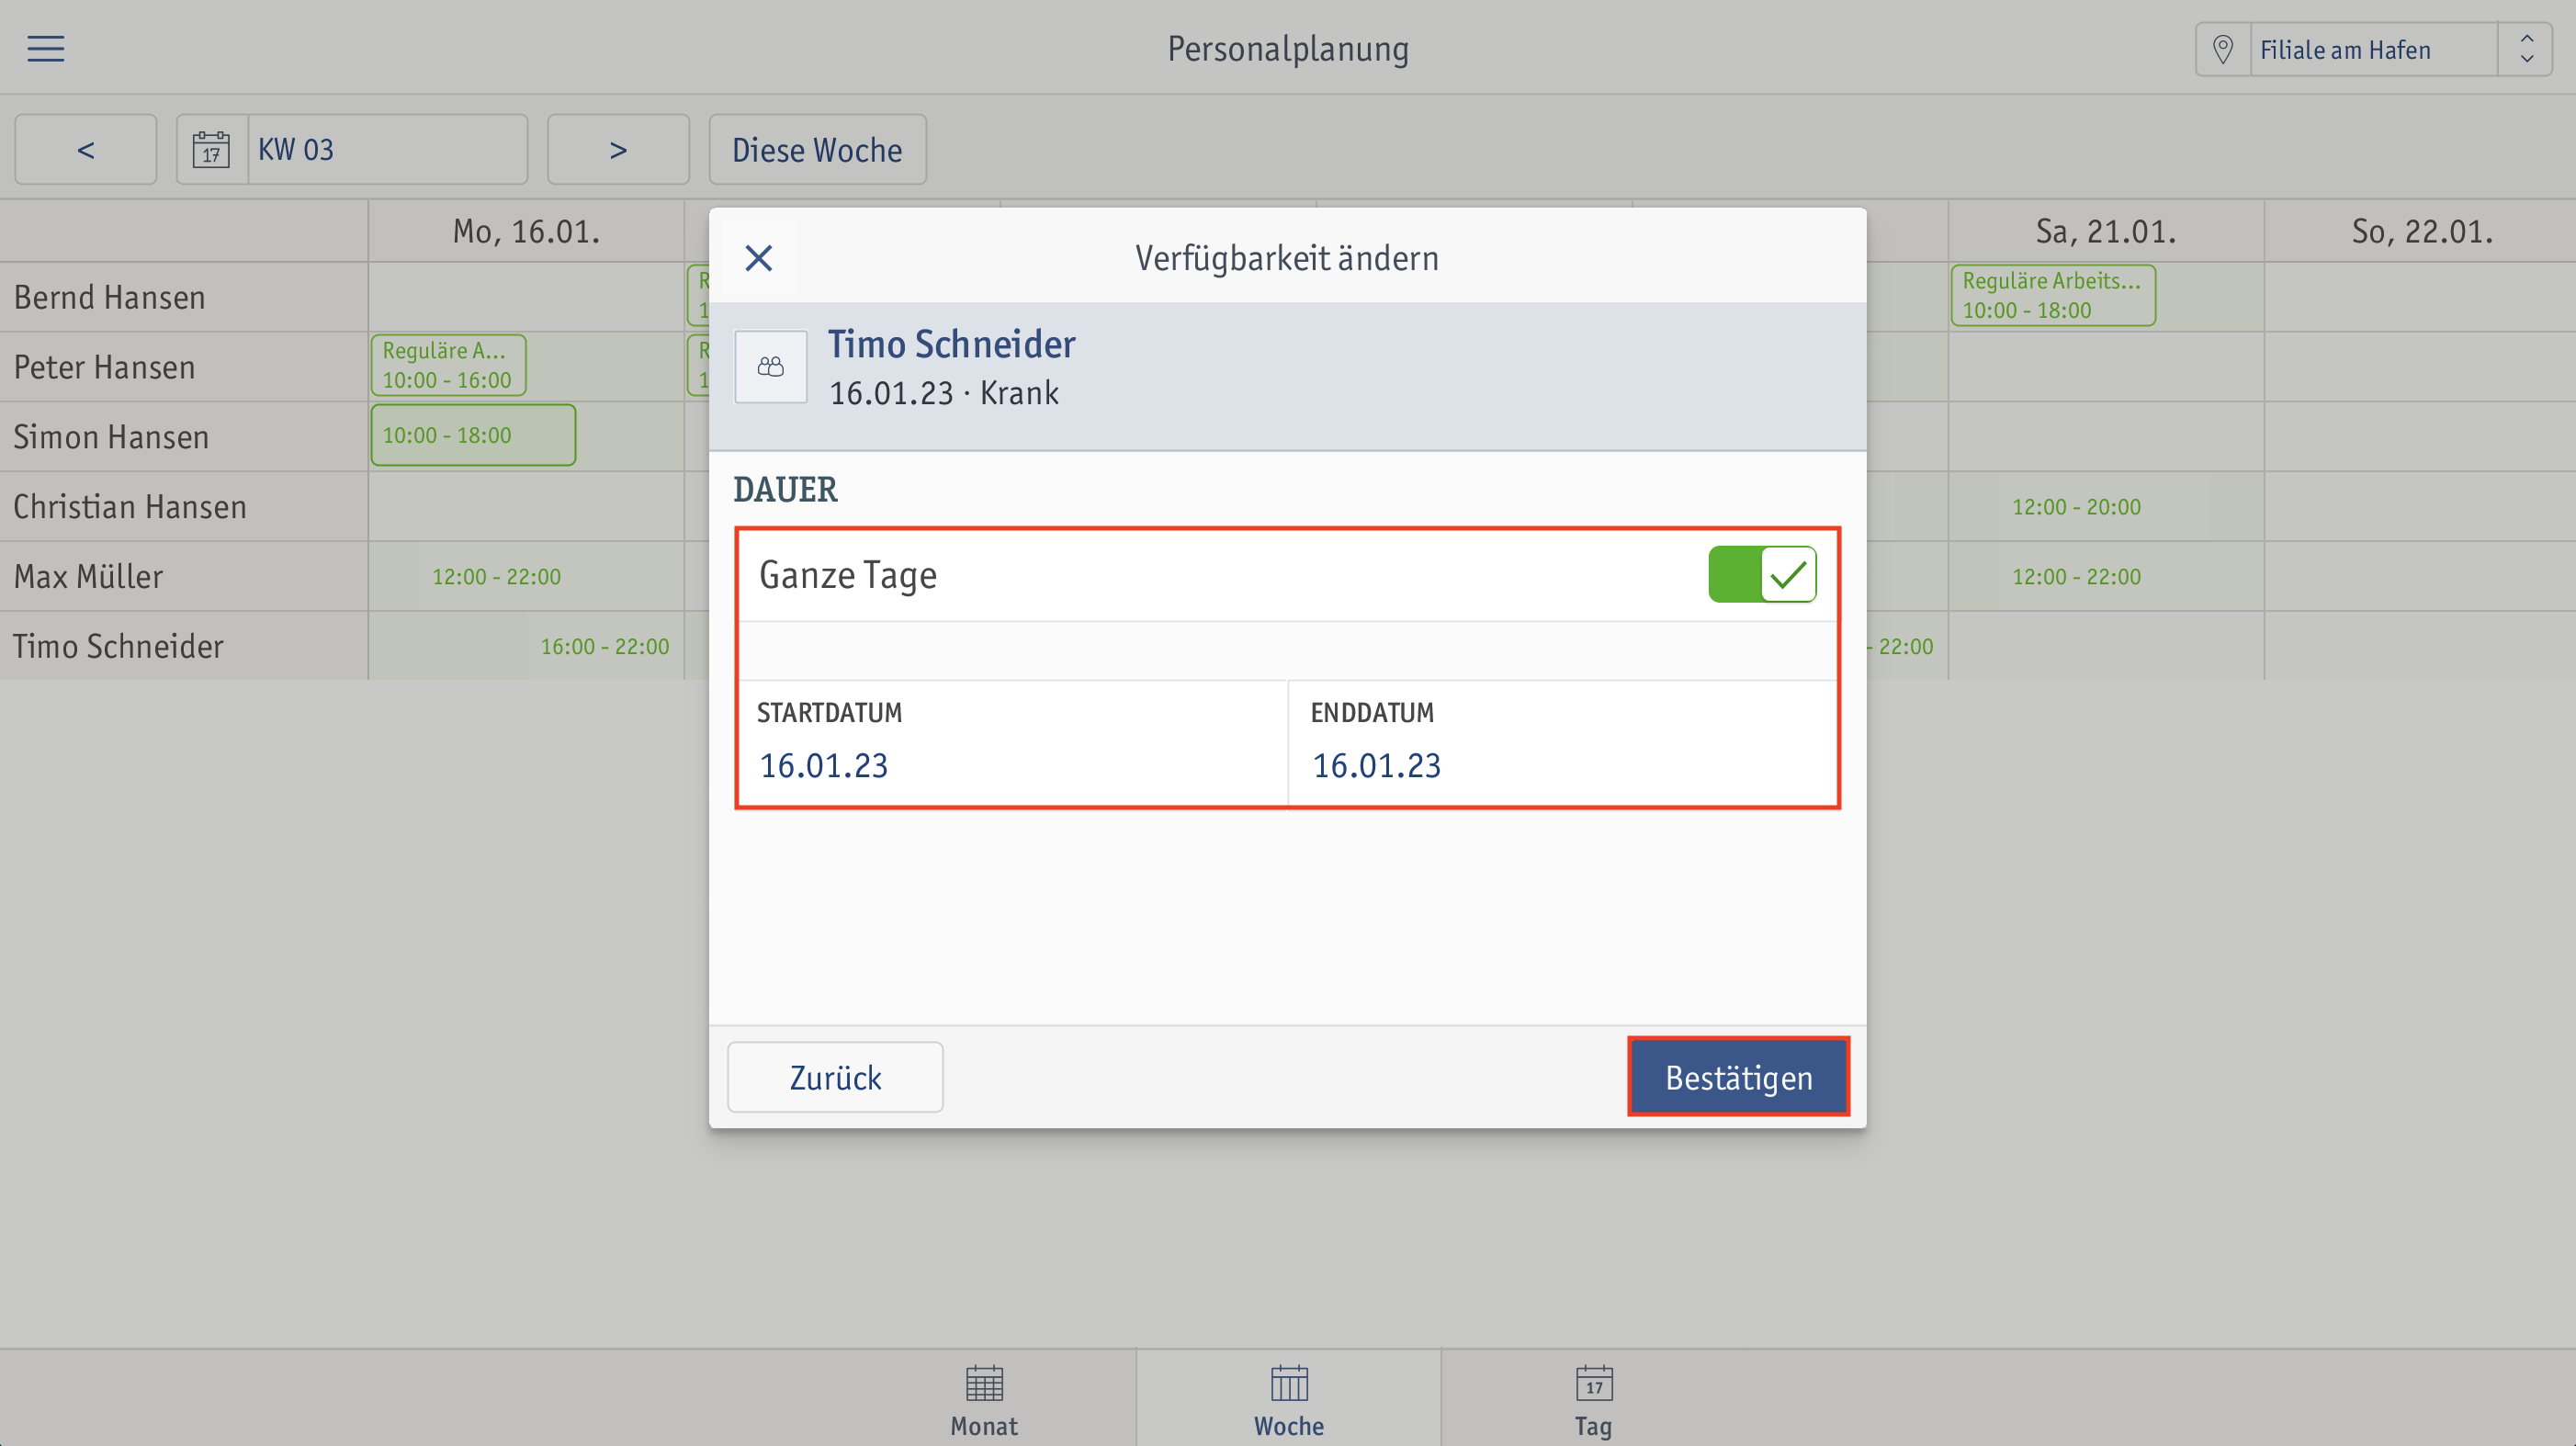This screenshot has width=2576, height=1446.
Task: Select the Simon Hansen employee row
Action: 184,437
